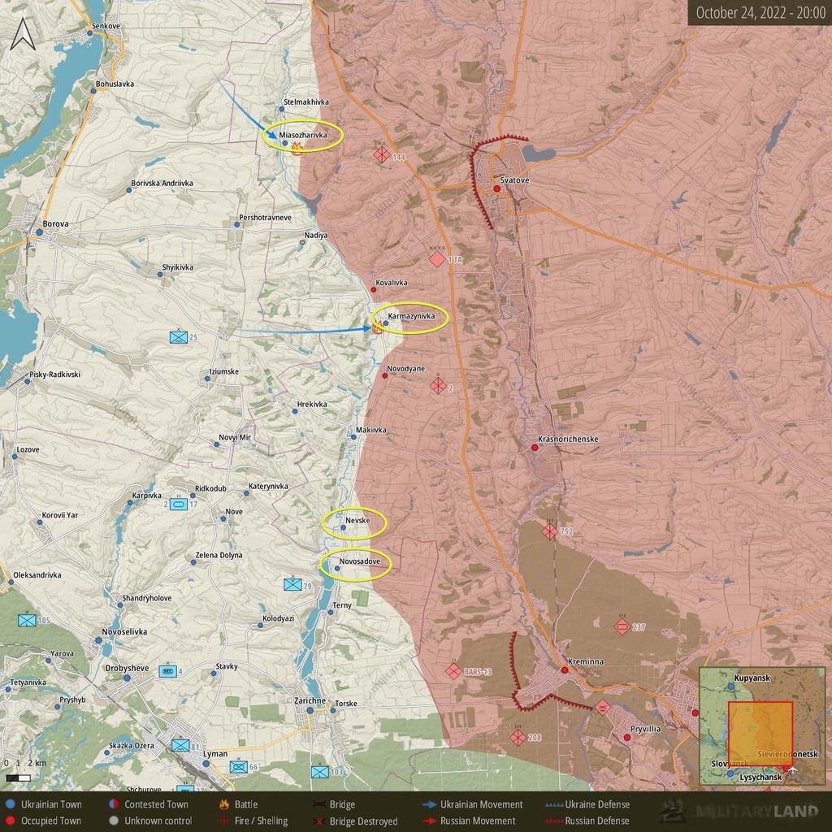Select the Russian unit 144 marker
832x832 pixels.
[382, 155]
